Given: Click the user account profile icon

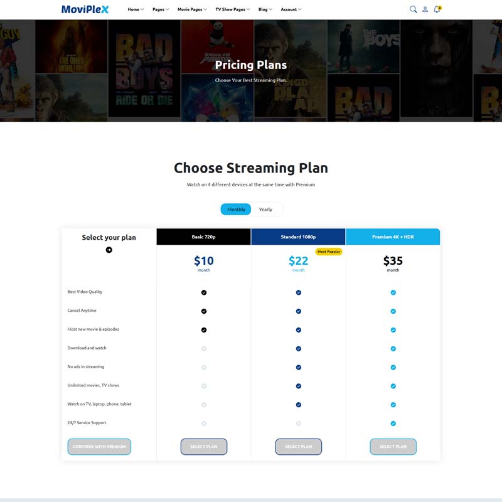Looking at the screenshot, I should click(425, 9).
